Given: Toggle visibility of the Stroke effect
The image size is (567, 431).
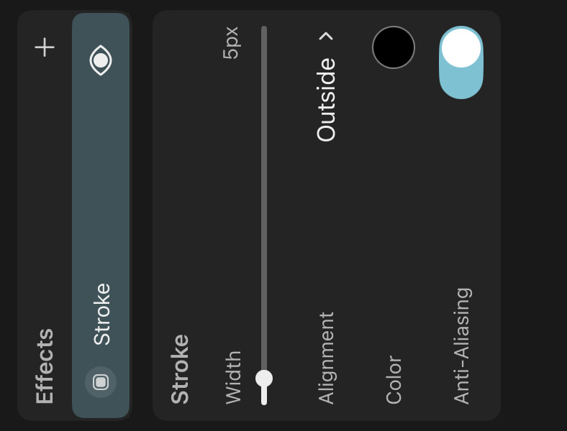Looking at the screenshot, I should (101, 60).
